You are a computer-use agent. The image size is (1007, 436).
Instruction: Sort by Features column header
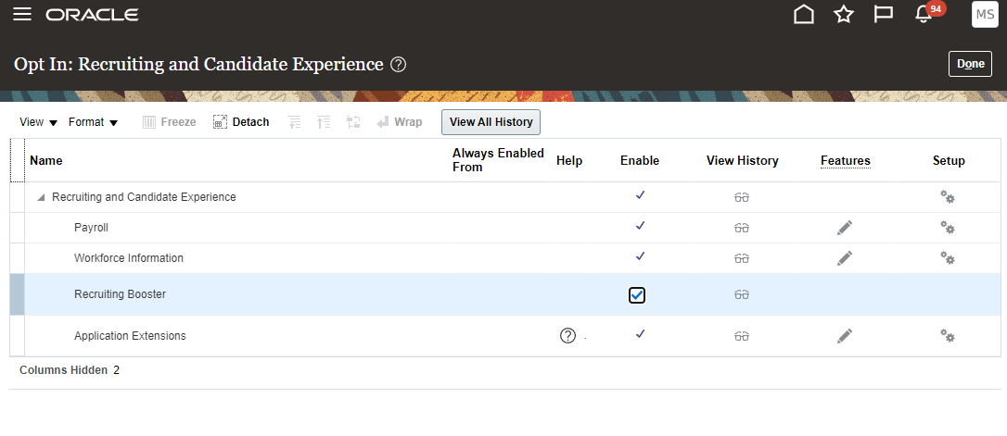click(845, 161)
